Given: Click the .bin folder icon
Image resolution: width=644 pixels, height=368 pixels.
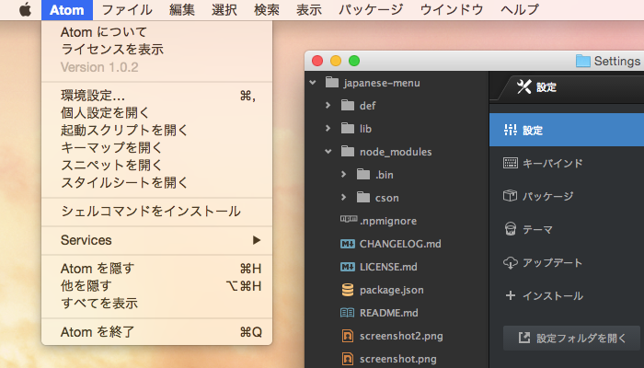Looking at the screenshot, I should coord(363,174).
